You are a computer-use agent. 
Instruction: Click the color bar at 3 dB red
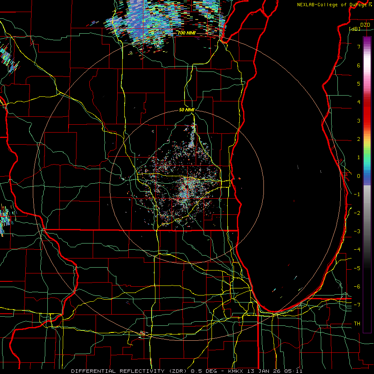[x=367, y=121]
